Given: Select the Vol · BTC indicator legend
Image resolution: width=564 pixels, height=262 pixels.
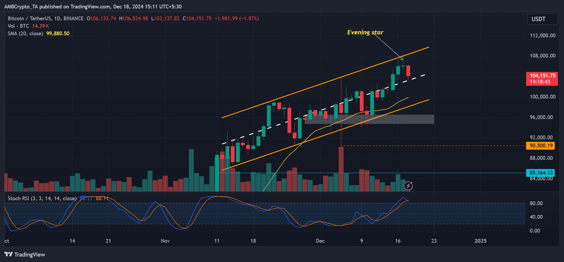Looking at the screenshot, I should coord(18,26).
